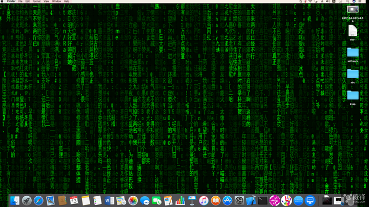This screenshot has height=207, width=369.
Task: Launch Launchpad rocket icon in dock
Action: point(27,201)
